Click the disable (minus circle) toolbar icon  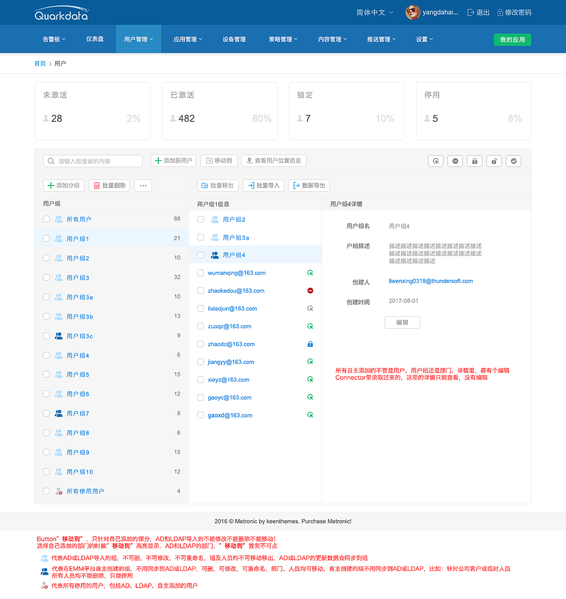pyautogui.click(x=455, y=161)
